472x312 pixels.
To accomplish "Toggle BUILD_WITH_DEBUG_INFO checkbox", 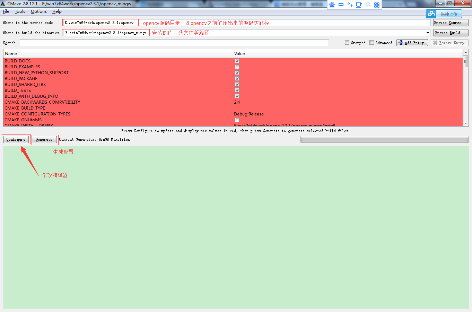I will point(237,96).
